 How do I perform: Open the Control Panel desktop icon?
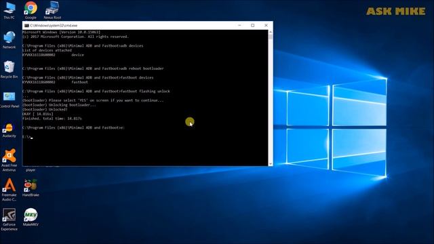[x=9, y=100]
